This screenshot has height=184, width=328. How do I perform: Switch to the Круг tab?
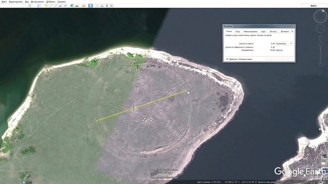[263, 31]
